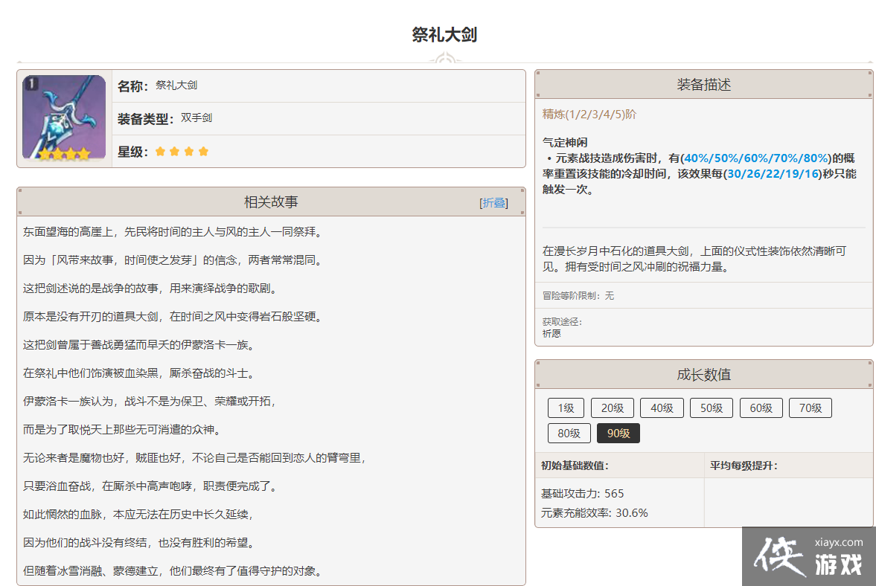
Task: Select the 80级 level button
Action: 569,433
